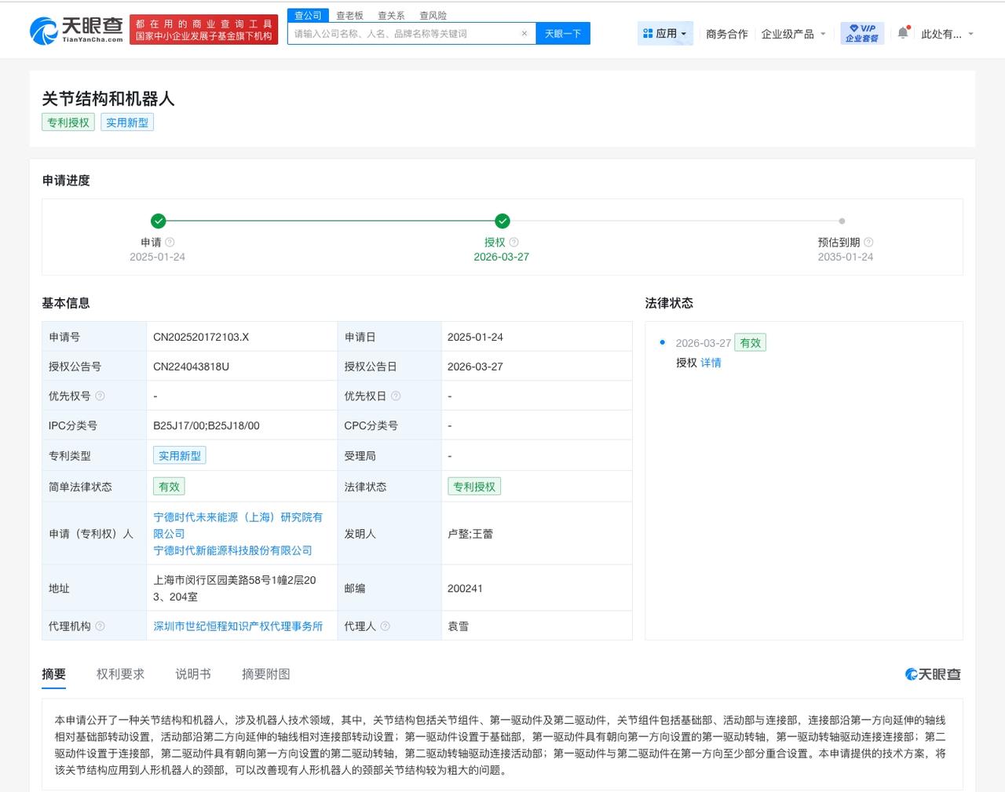
Task: Clear the search box with the × icon
Action: (524, 33)
